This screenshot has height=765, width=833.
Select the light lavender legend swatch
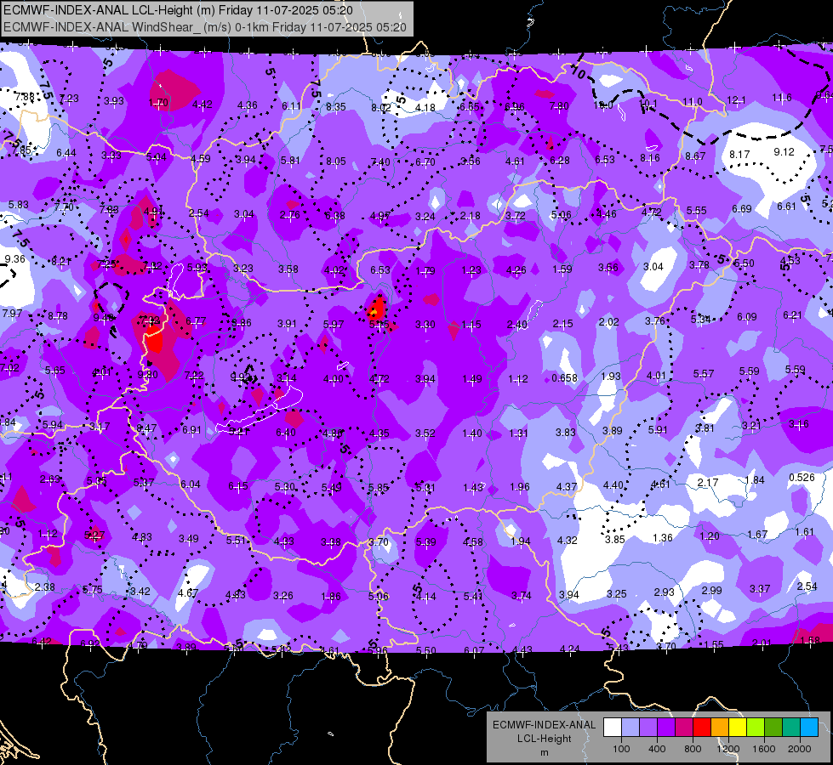(x=630, y=728)
